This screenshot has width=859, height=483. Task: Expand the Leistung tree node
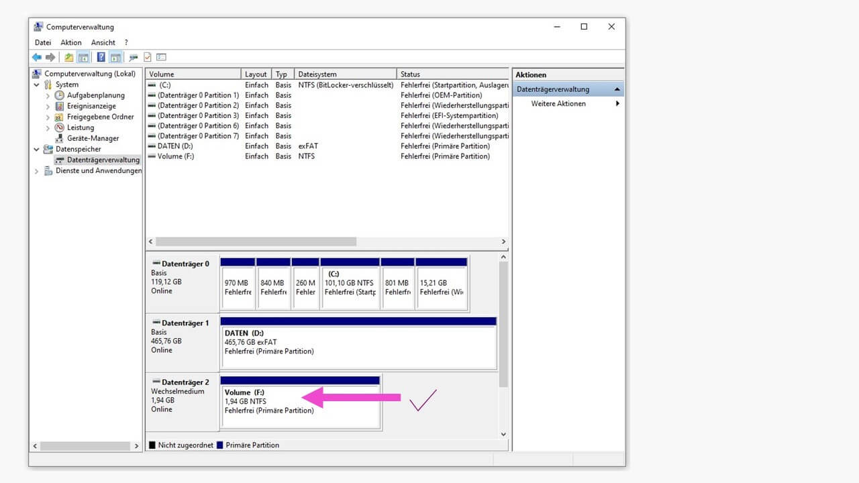tap(48, 127)
